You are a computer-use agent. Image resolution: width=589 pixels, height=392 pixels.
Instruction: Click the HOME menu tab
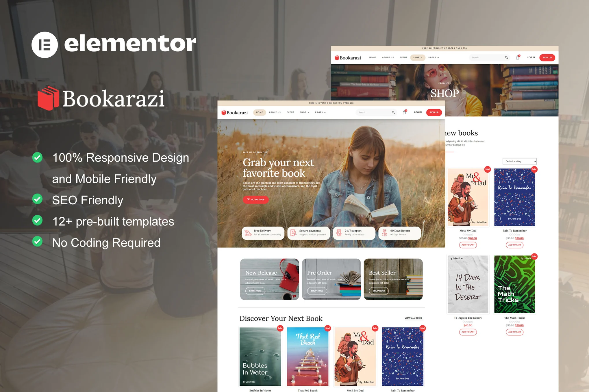point(259,112)
